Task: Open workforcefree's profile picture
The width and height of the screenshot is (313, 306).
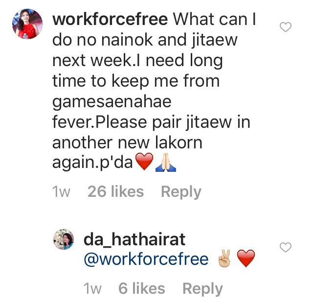Action: pos(27,24)
